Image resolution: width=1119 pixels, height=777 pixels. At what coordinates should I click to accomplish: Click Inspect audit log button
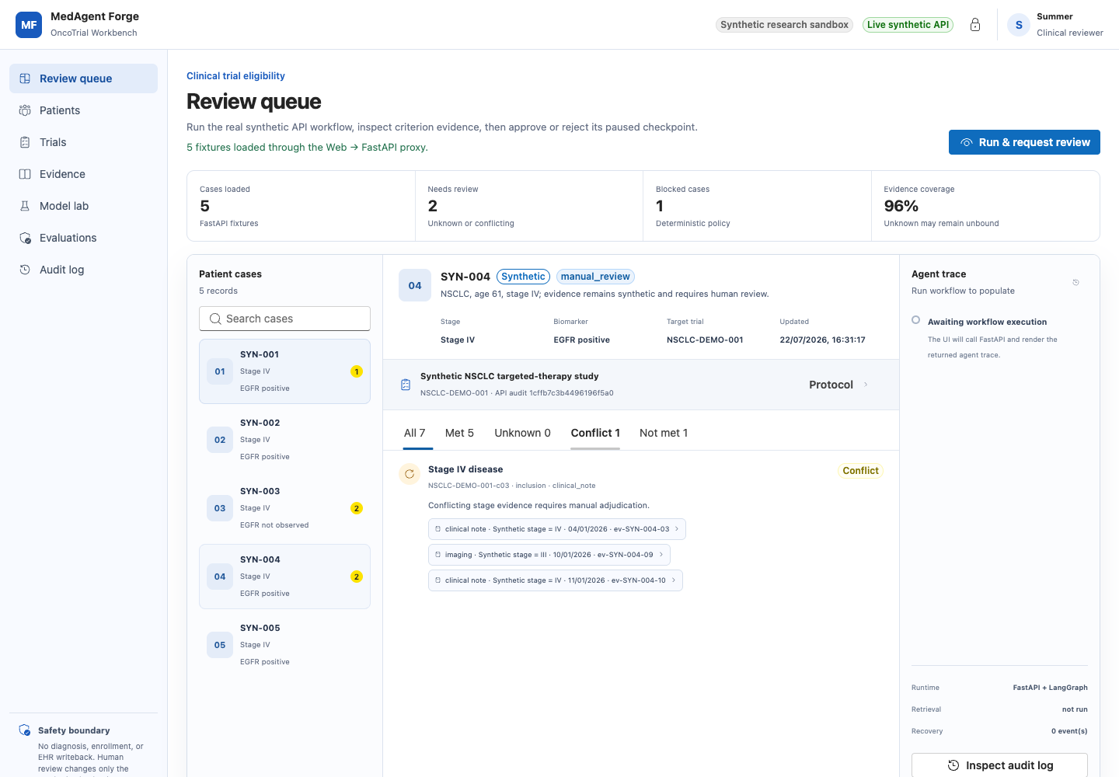coord(999,765)
